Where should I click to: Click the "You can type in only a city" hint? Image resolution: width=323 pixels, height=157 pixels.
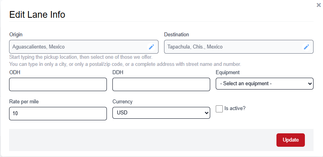(125, 64)
